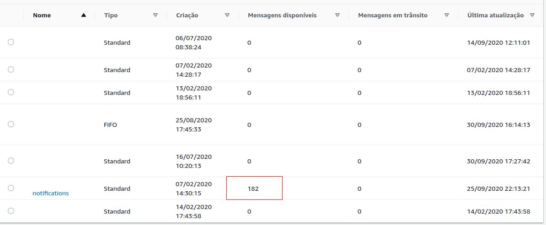
Task: Click the FIFO type cell
Action: tap(110, 125)
